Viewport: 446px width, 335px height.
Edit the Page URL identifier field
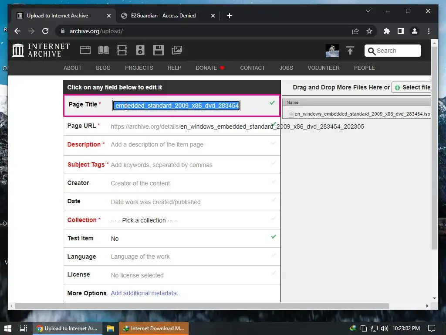pos(272,126)
